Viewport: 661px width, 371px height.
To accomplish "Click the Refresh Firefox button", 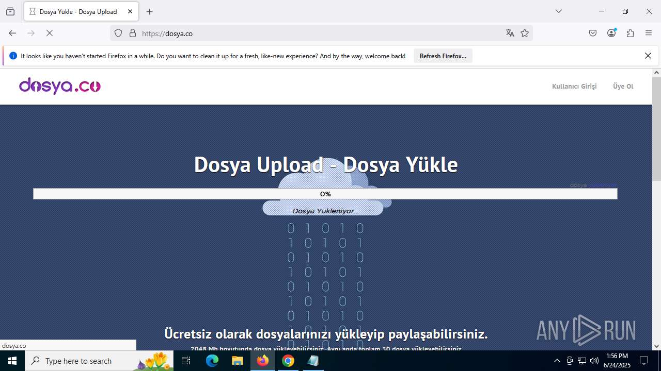I will [443, 56].
